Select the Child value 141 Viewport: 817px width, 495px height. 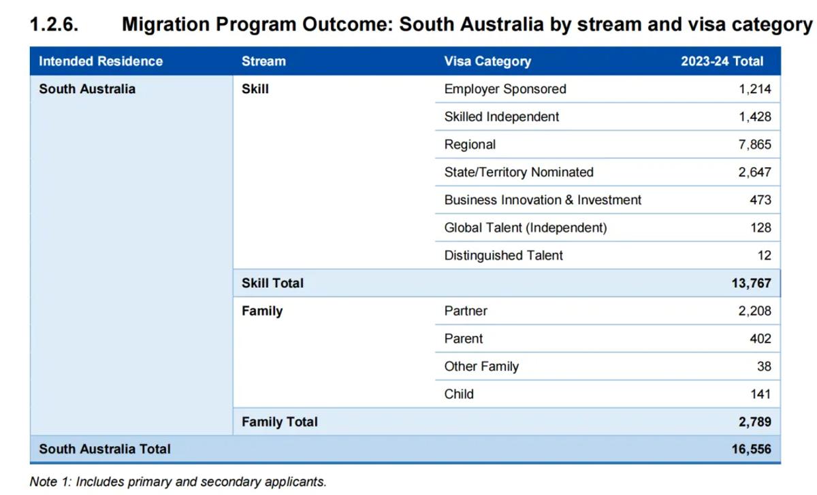pyautogui.click(x=760, y=394)
